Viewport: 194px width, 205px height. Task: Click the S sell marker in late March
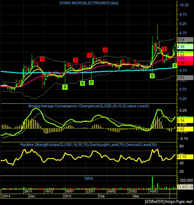(164, 49)
